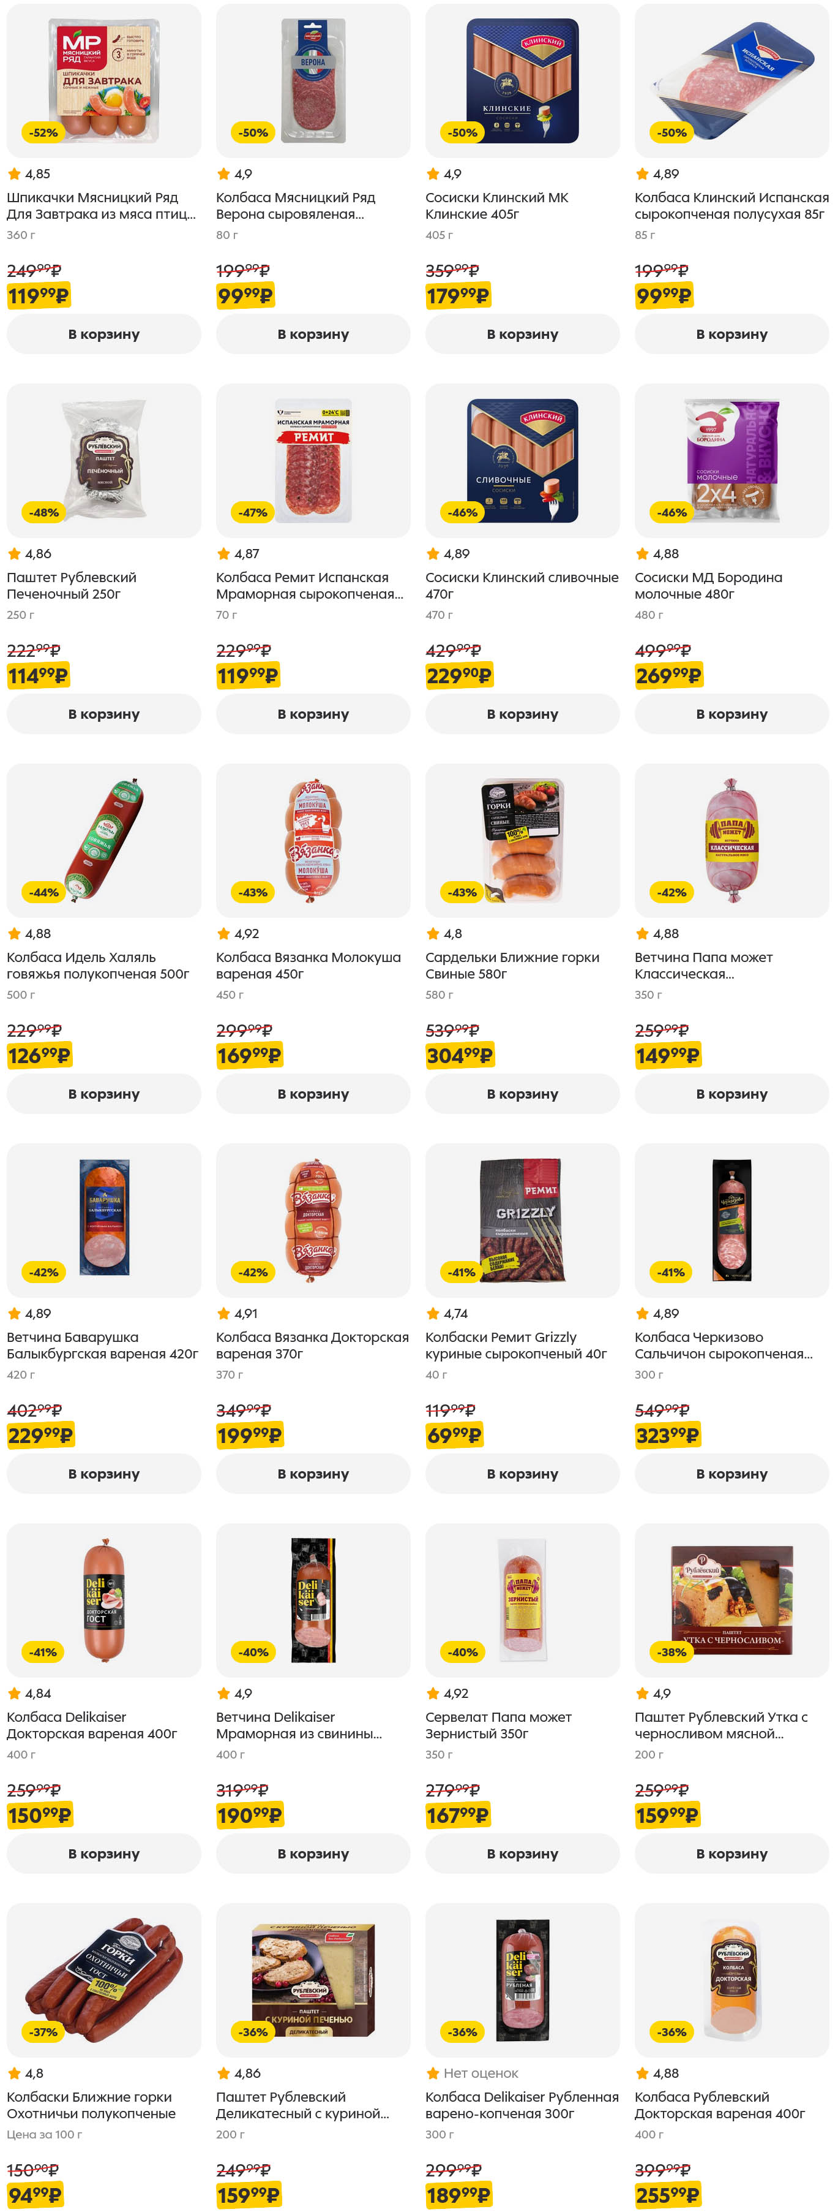Click the -48% discount badge on Паштет Рублевский Печеночный

pos(43,513)
